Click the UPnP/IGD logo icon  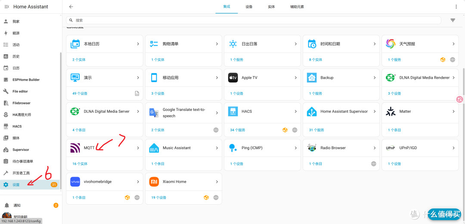pos(391,148)
